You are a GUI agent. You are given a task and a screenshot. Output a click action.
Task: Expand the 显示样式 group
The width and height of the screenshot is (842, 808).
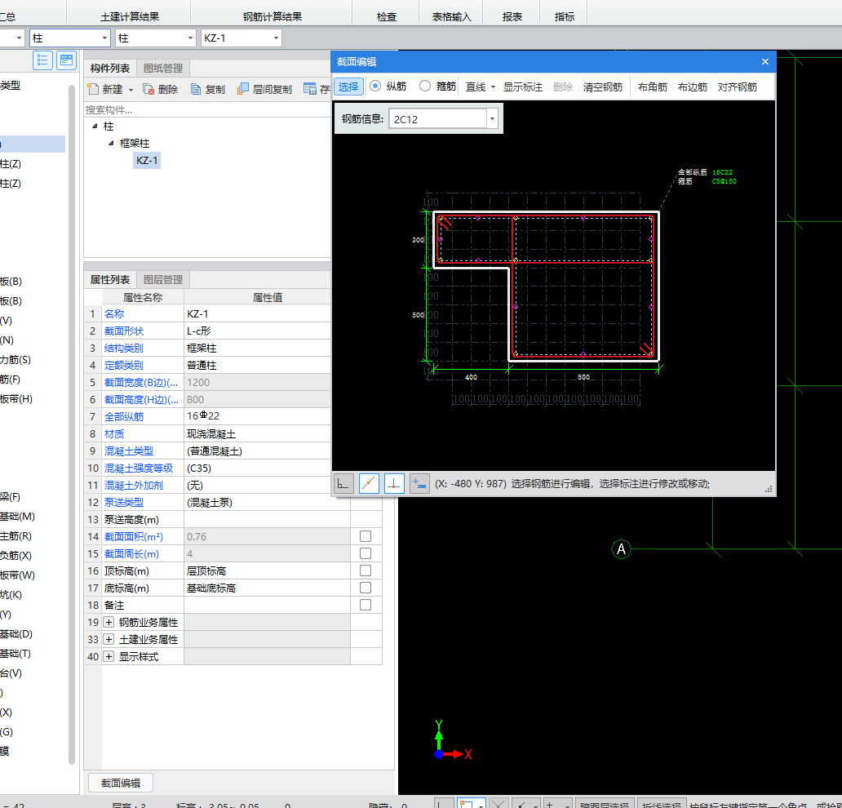109,656
